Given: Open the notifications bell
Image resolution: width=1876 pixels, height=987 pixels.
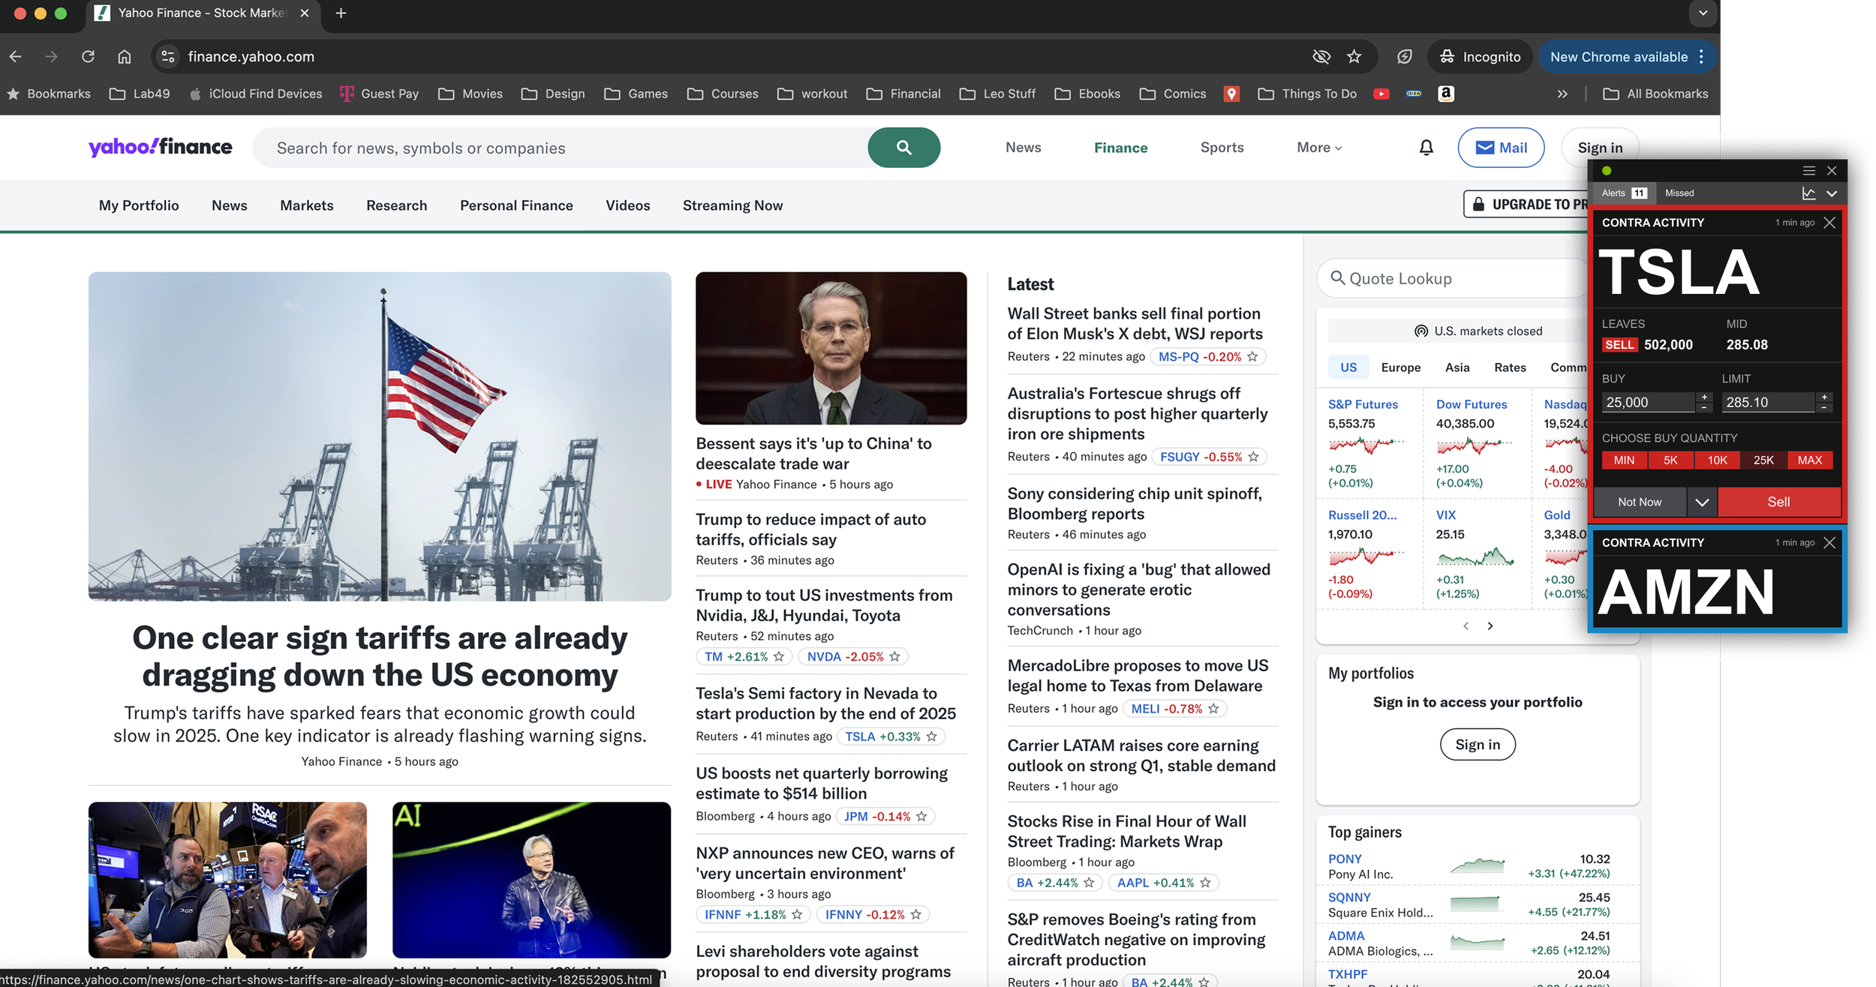Looking at the screenshot, I should 1426,148.
